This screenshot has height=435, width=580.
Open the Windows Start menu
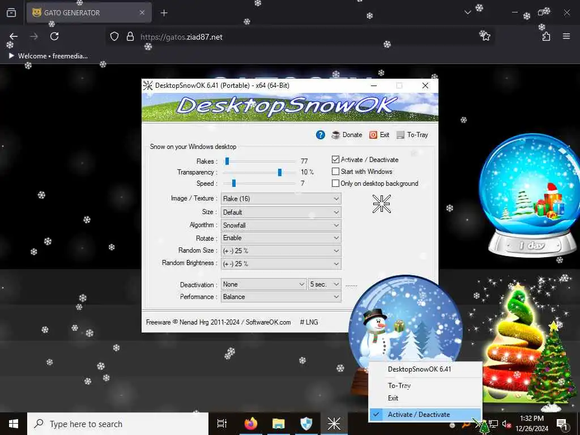click(x=14, y=424)
